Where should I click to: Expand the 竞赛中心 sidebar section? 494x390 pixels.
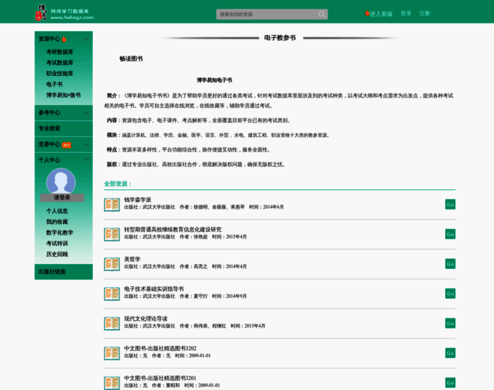tap(86, 144)
